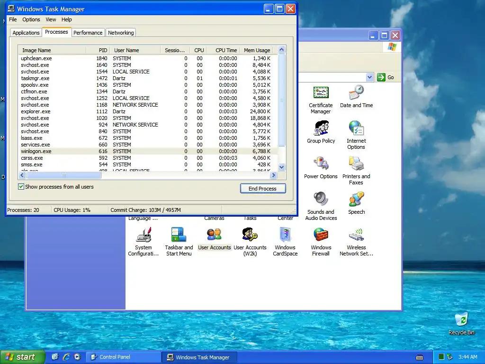Select taskmgr.exe process row
Viewport: 485px width, 364px height.
(x=148, y=78)
